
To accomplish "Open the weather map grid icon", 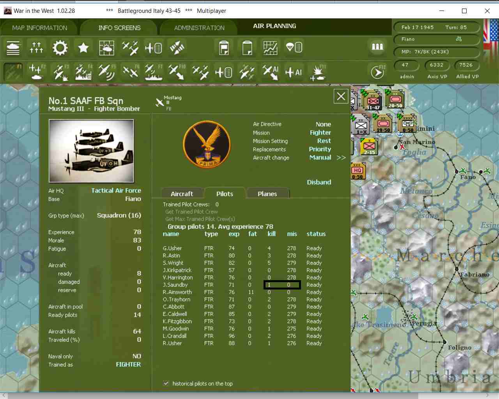I will tap(107, 48).
